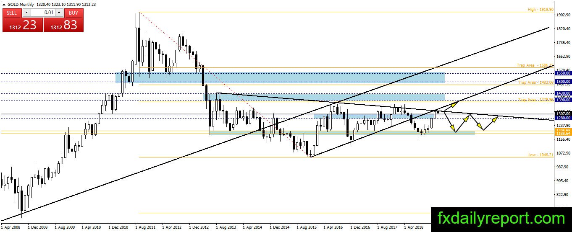Increase lot volume with the up arrow
The image size is (572, 232).
(59, 13)
